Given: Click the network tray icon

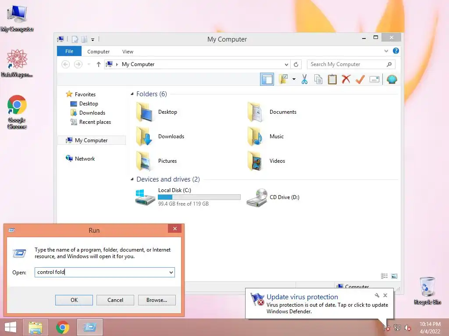Looking at the screenshot, I should [x=397, y=328].
